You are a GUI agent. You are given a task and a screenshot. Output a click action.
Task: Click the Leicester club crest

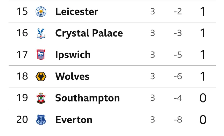point(41,12)
